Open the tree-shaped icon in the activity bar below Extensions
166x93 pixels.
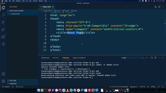click(3, 44)
